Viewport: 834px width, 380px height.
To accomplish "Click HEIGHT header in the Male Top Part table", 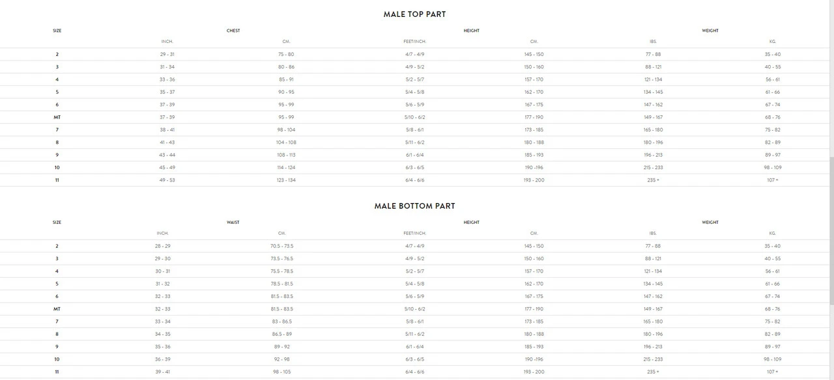I will 471,31.
